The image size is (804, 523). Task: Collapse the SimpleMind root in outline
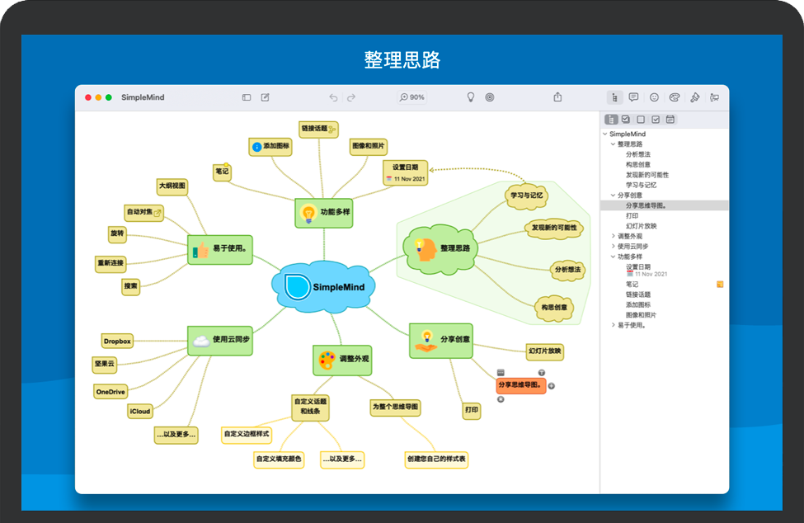605,134
